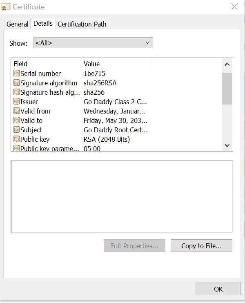Click the value RSA (2048 Bits)
This screenshot has height=303, width=245.
click(107, 139)
